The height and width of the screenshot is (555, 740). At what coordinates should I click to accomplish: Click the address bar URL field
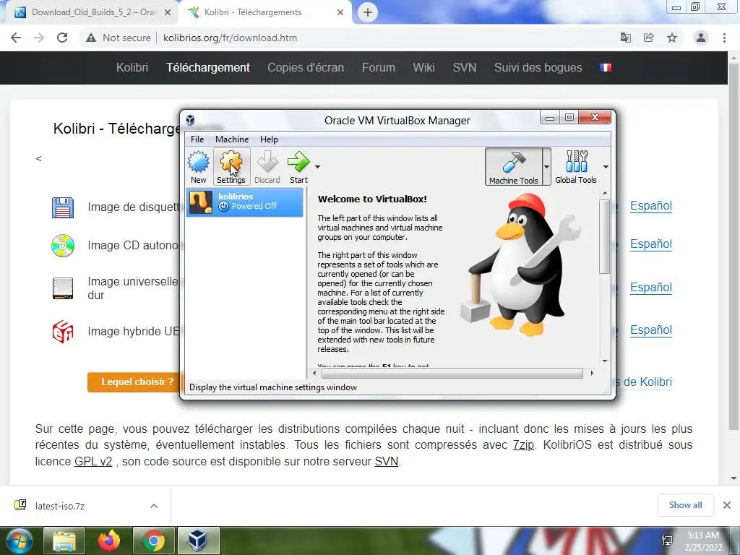click(x=231, y=38)
